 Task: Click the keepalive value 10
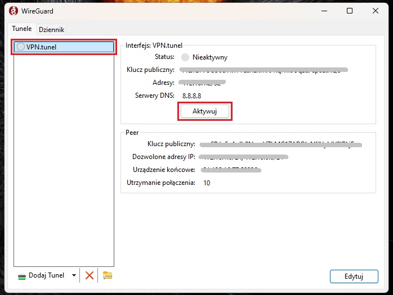[x=206, y=183]
